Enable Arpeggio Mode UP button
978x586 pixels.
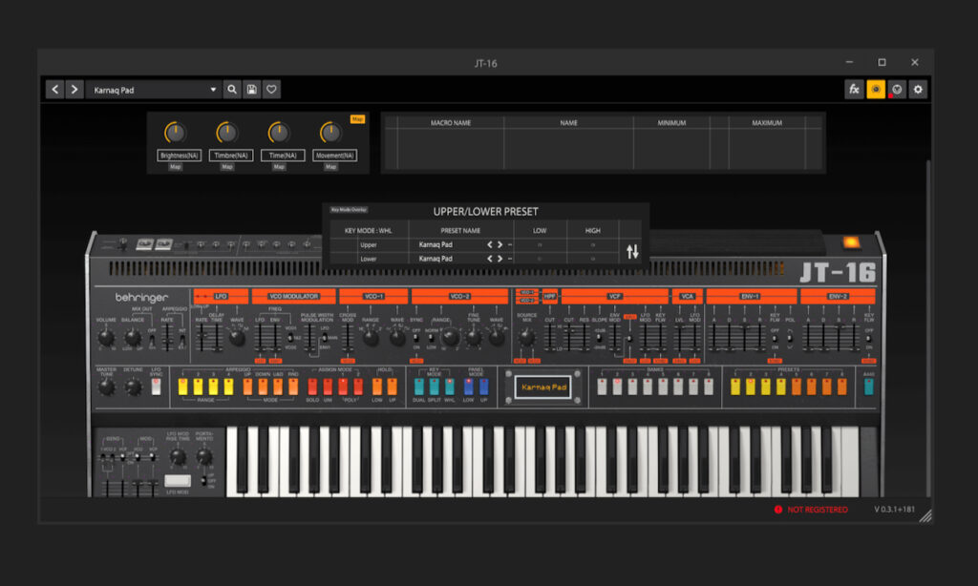[x=247, y=387]
